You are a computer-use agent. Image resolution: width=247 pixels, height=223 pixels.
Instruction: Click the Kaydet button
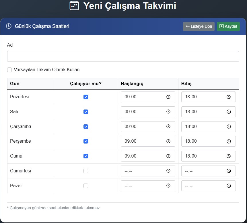228,26
